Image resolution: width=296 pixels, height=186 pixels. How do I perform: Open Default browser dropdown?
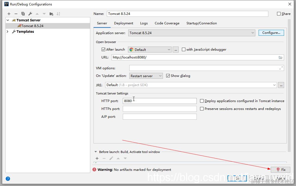[x=150, y=50]
